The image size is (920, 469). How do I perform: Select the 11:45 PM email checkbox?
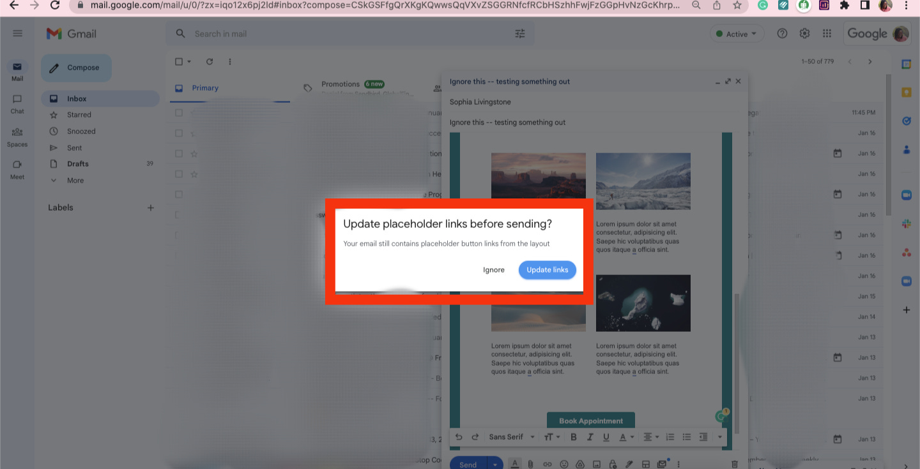(x=179, y=112)
